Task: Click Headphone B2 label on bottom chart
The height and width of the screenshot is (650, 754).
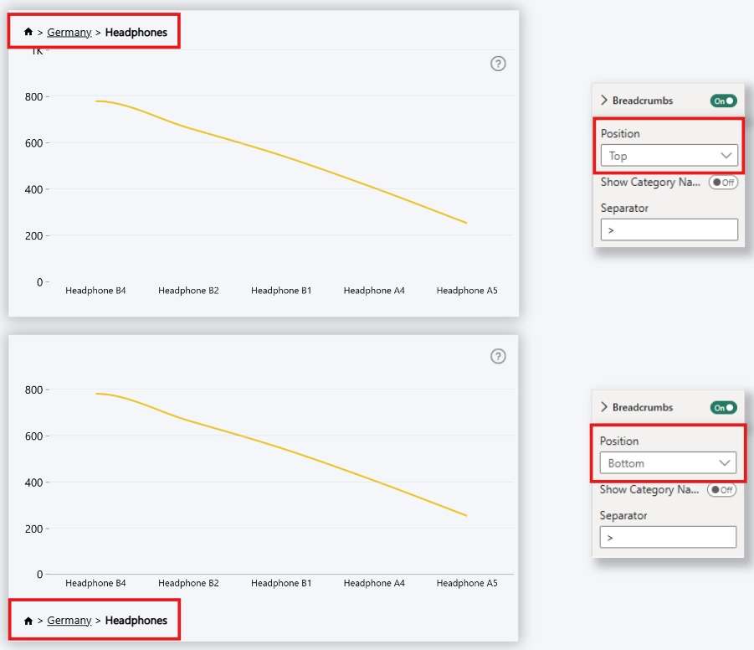Action: (x=188, y=583)
